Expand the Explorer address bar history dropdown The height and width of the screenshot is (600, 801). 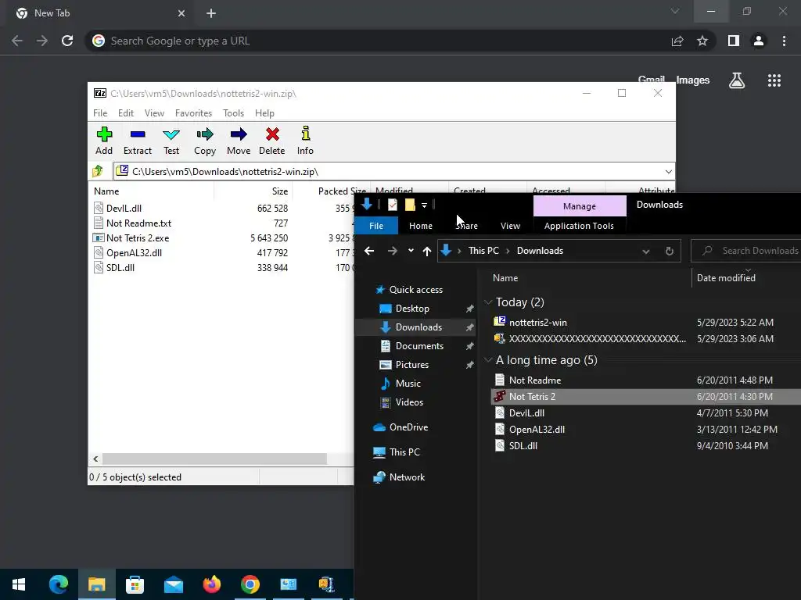pyautogui.click(x=645, y=251)
